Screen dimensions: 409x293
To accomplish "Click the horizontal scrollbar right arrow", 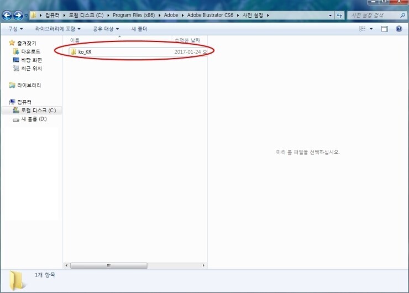I will (x=203, y=265).
